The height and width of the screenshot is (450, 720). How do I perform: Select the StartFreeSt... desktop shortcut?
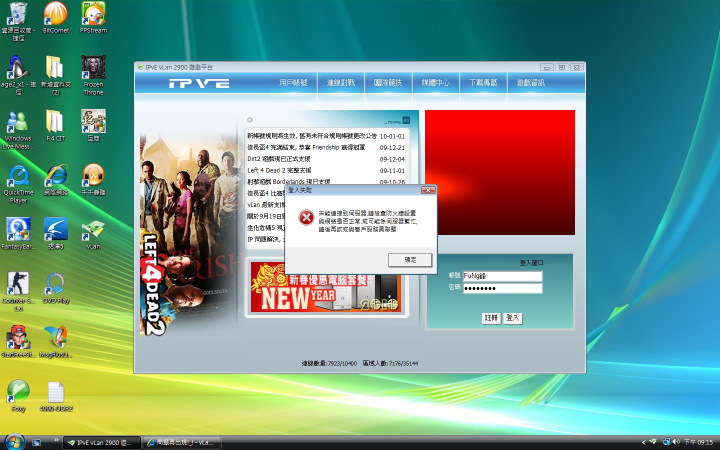point(18,341)
